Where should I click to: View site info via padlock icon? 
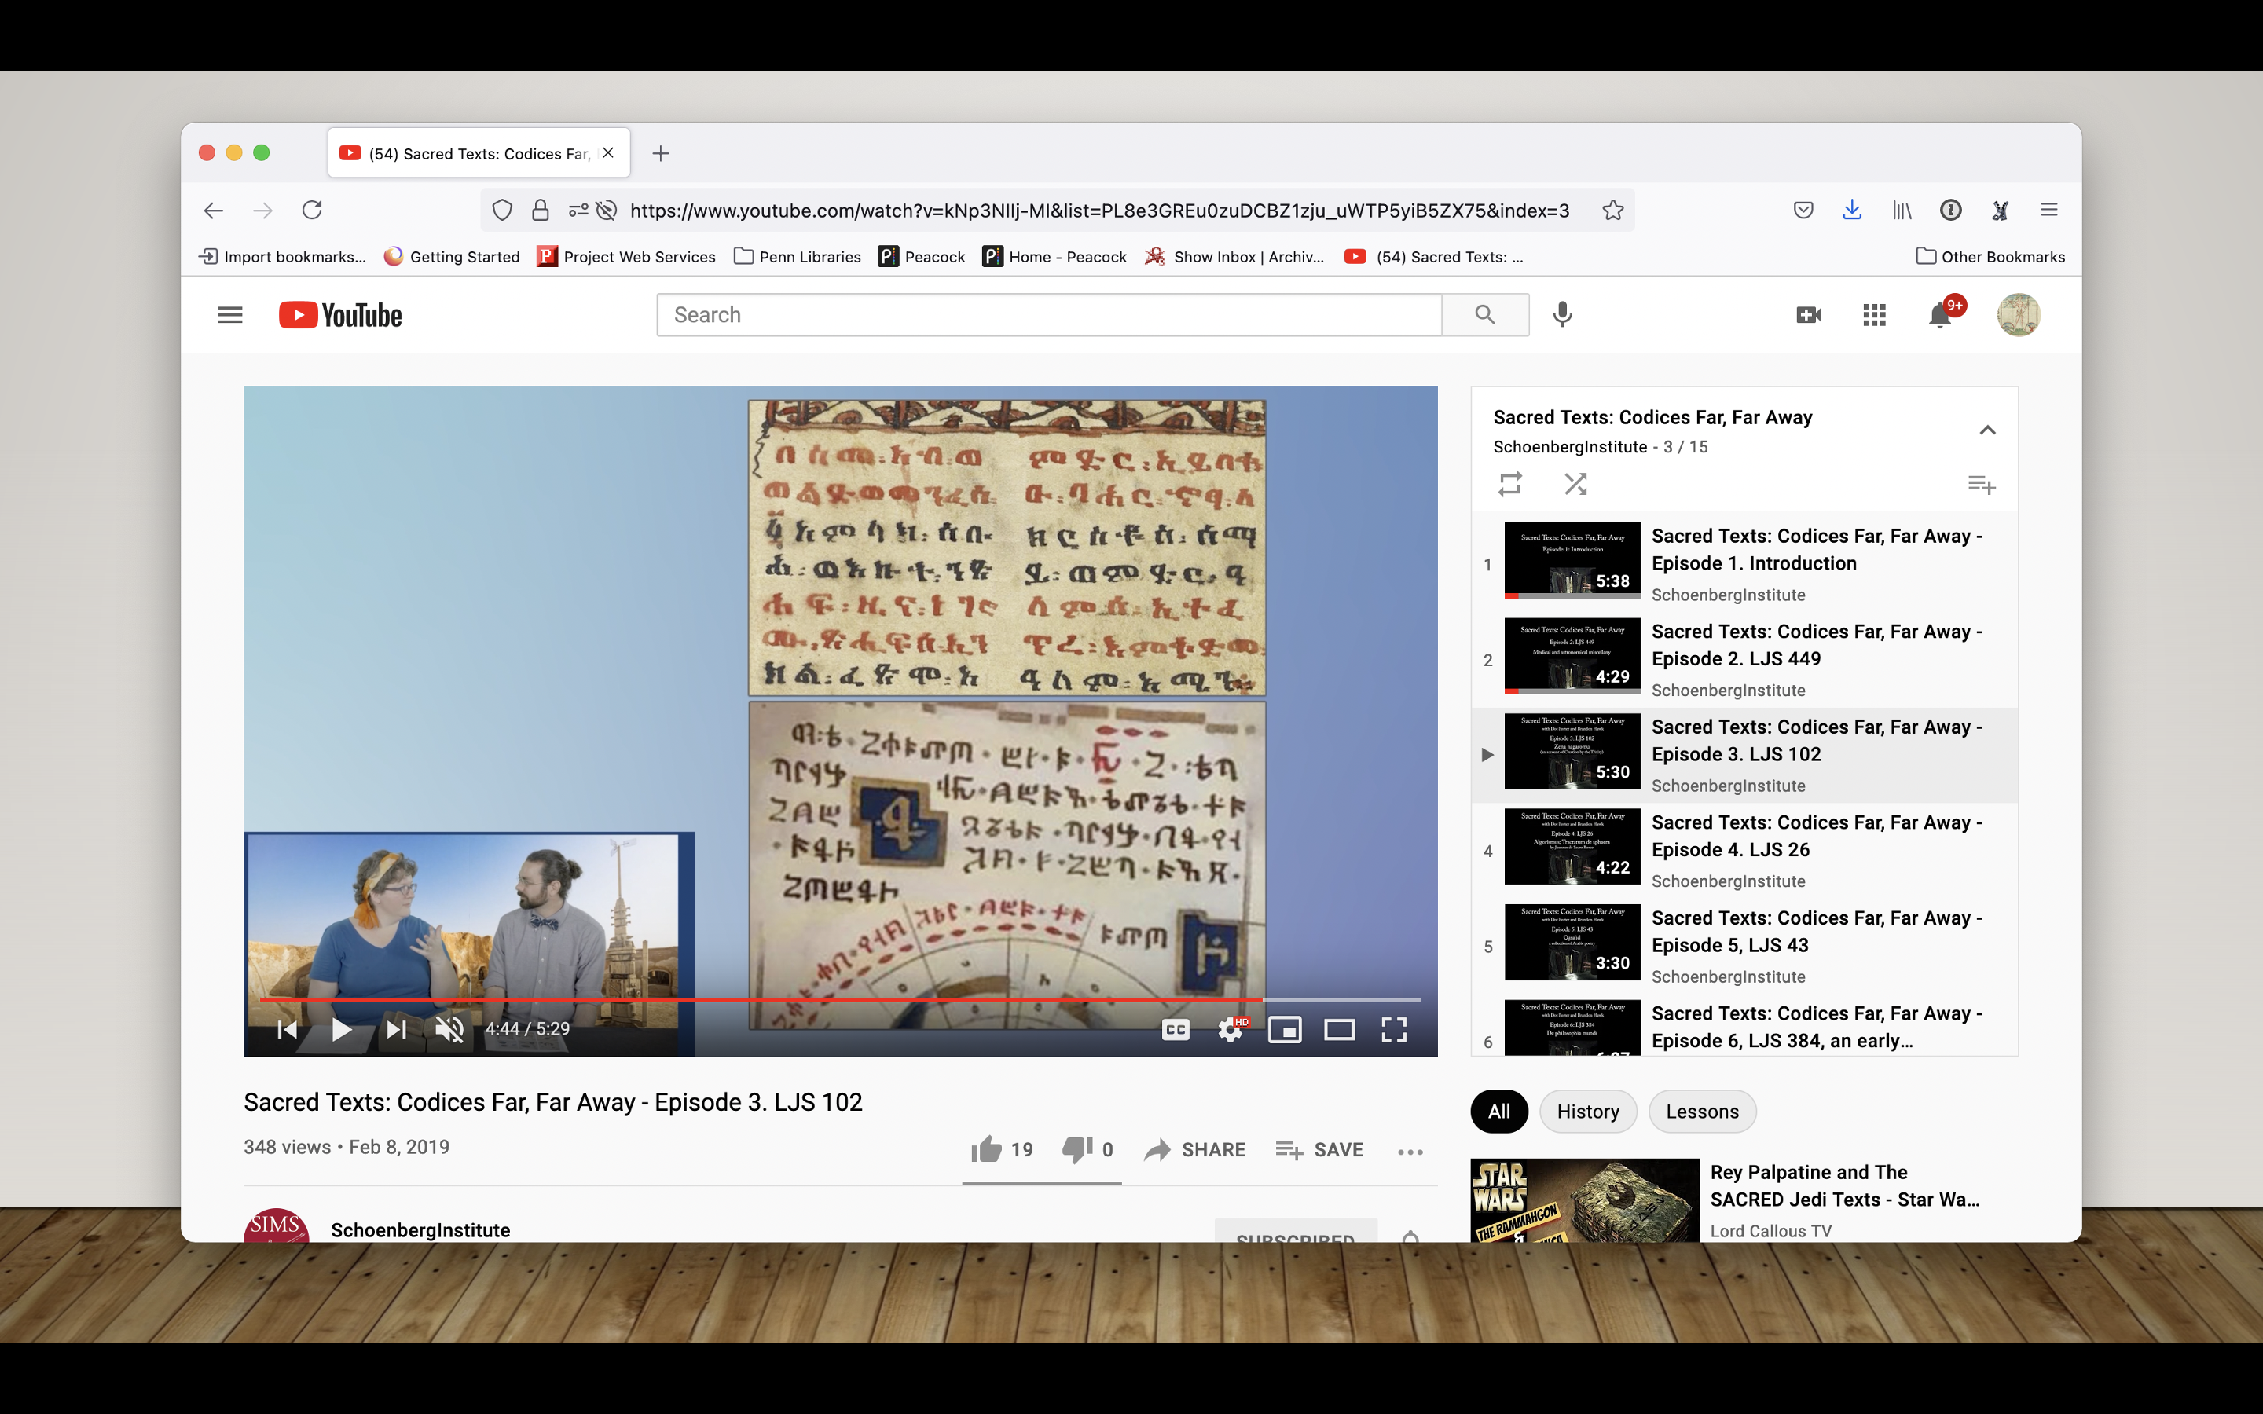click(541, 211)
